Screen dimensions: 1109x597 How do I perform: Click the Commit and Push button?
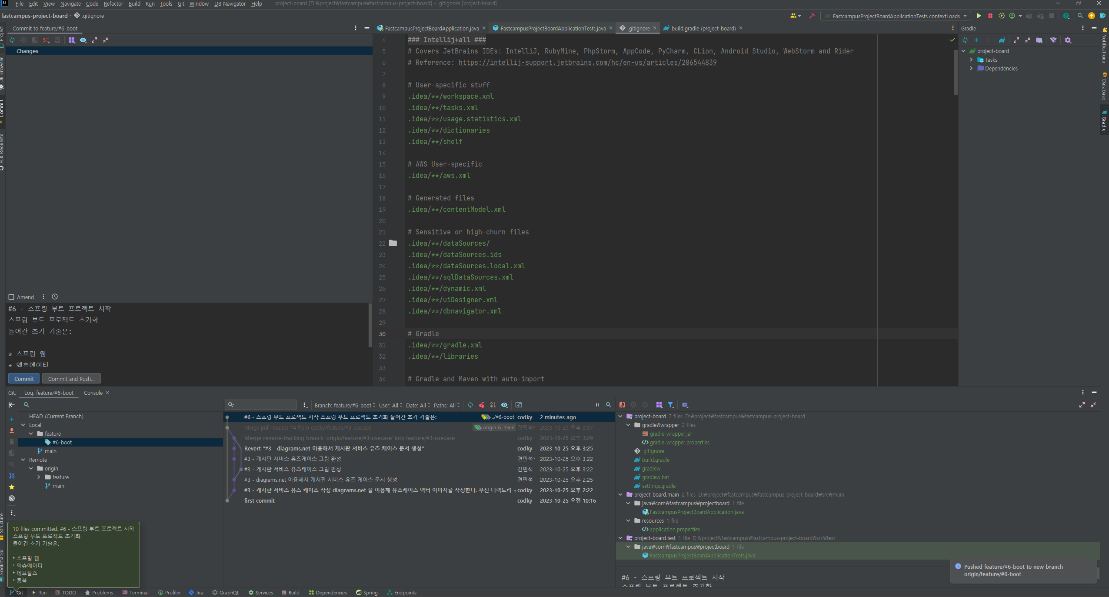pos(71,379)
